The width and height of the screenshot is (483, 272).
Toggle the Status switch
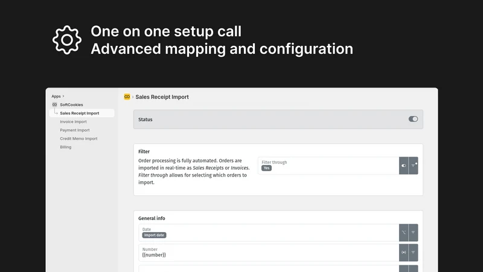(x=413, y=119)
